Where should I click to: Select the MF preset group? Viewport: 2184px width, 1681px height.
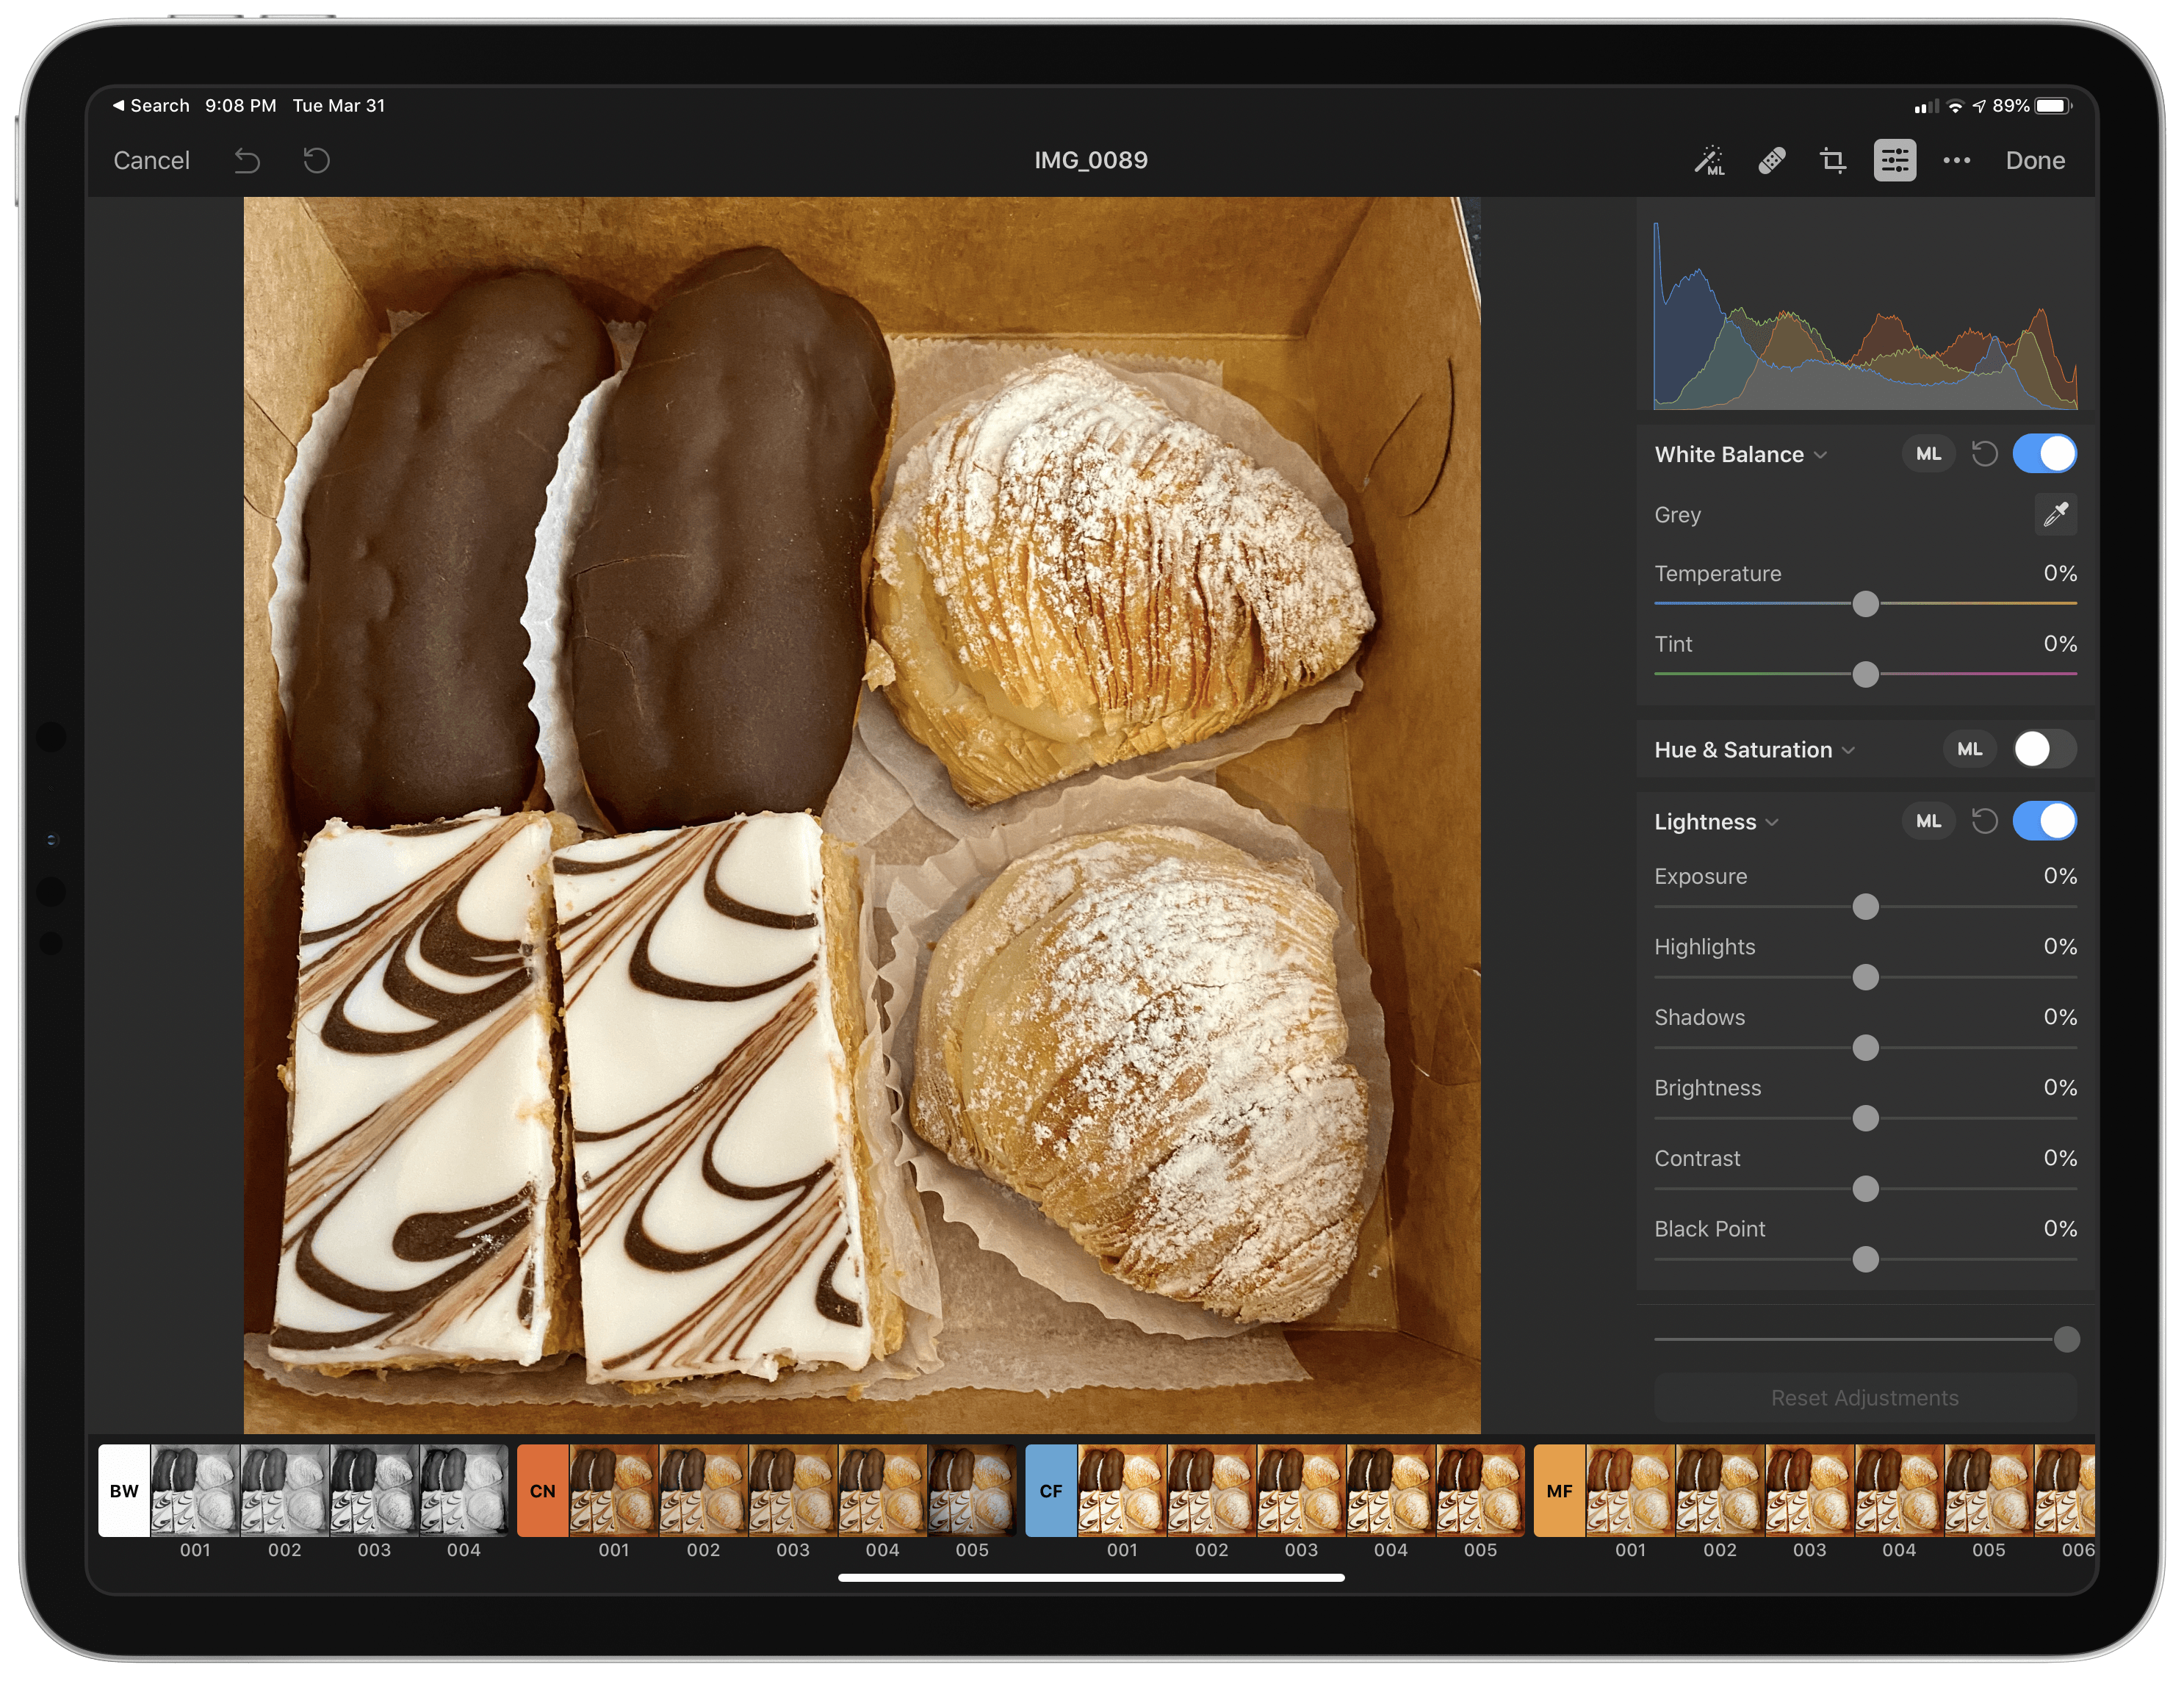[x=1559, y=1490]
